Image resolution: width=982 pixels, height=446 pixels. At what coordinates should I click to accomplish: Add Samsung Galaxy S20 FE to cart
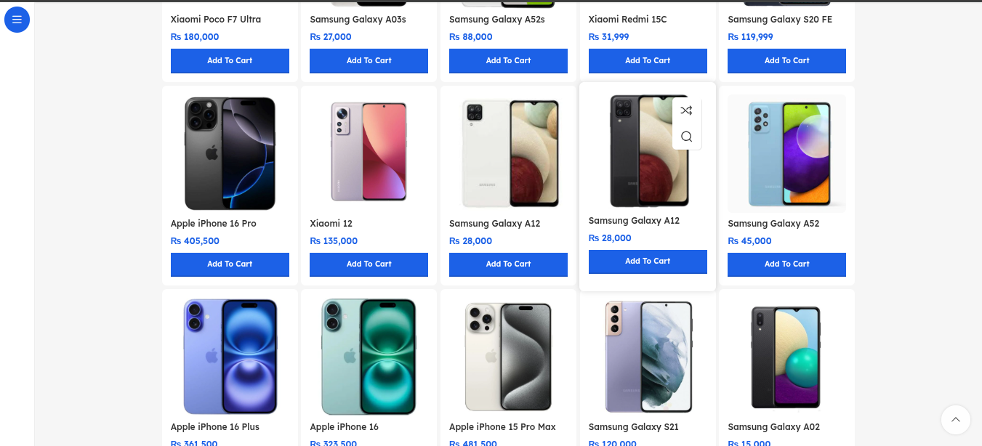786,61
